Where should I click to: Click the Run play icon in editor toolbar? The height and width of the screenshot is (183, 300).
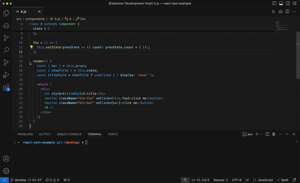point(274,12)
